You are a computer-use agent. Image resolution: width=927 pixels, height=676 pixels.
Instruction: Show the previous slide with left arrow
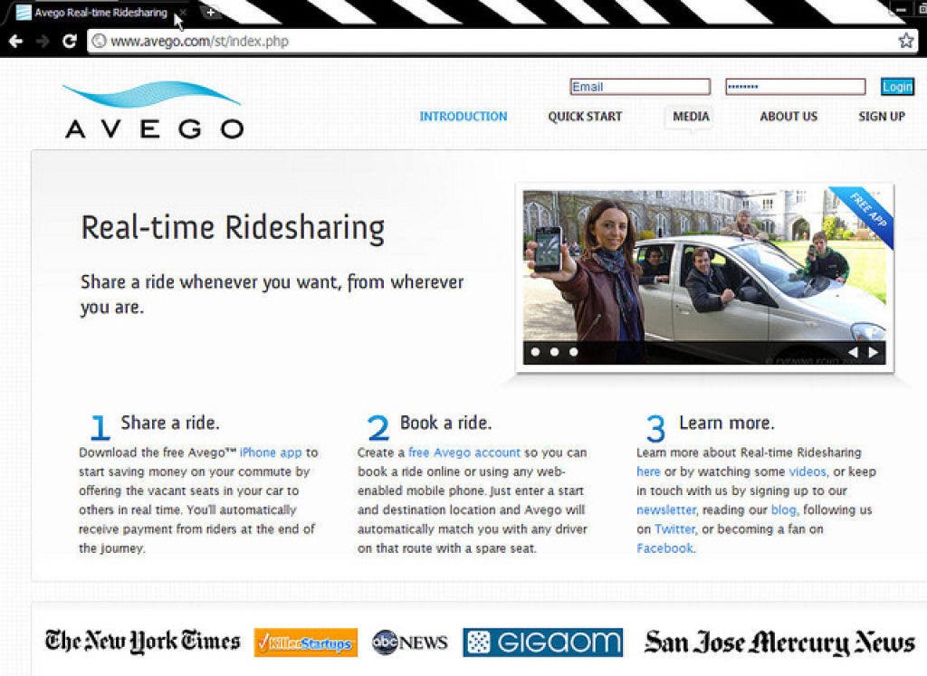(x=853, y=352)
